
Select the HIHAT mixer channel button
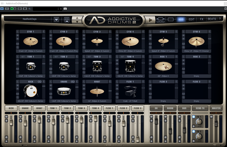(x=39, y=108)
